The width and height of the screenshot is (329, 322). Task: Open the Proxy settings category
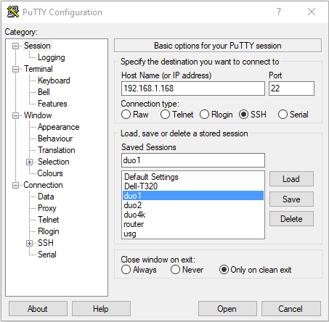[x=47, y=208]
